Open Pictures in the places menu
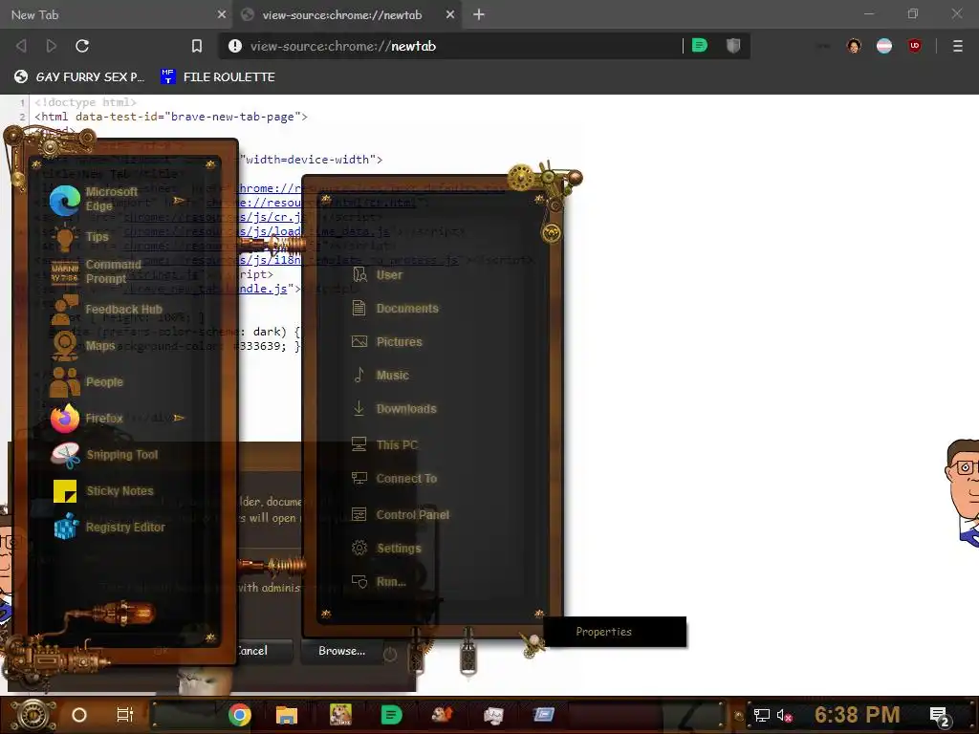Screen dimensions: 979x734 (x=387, y=341)
